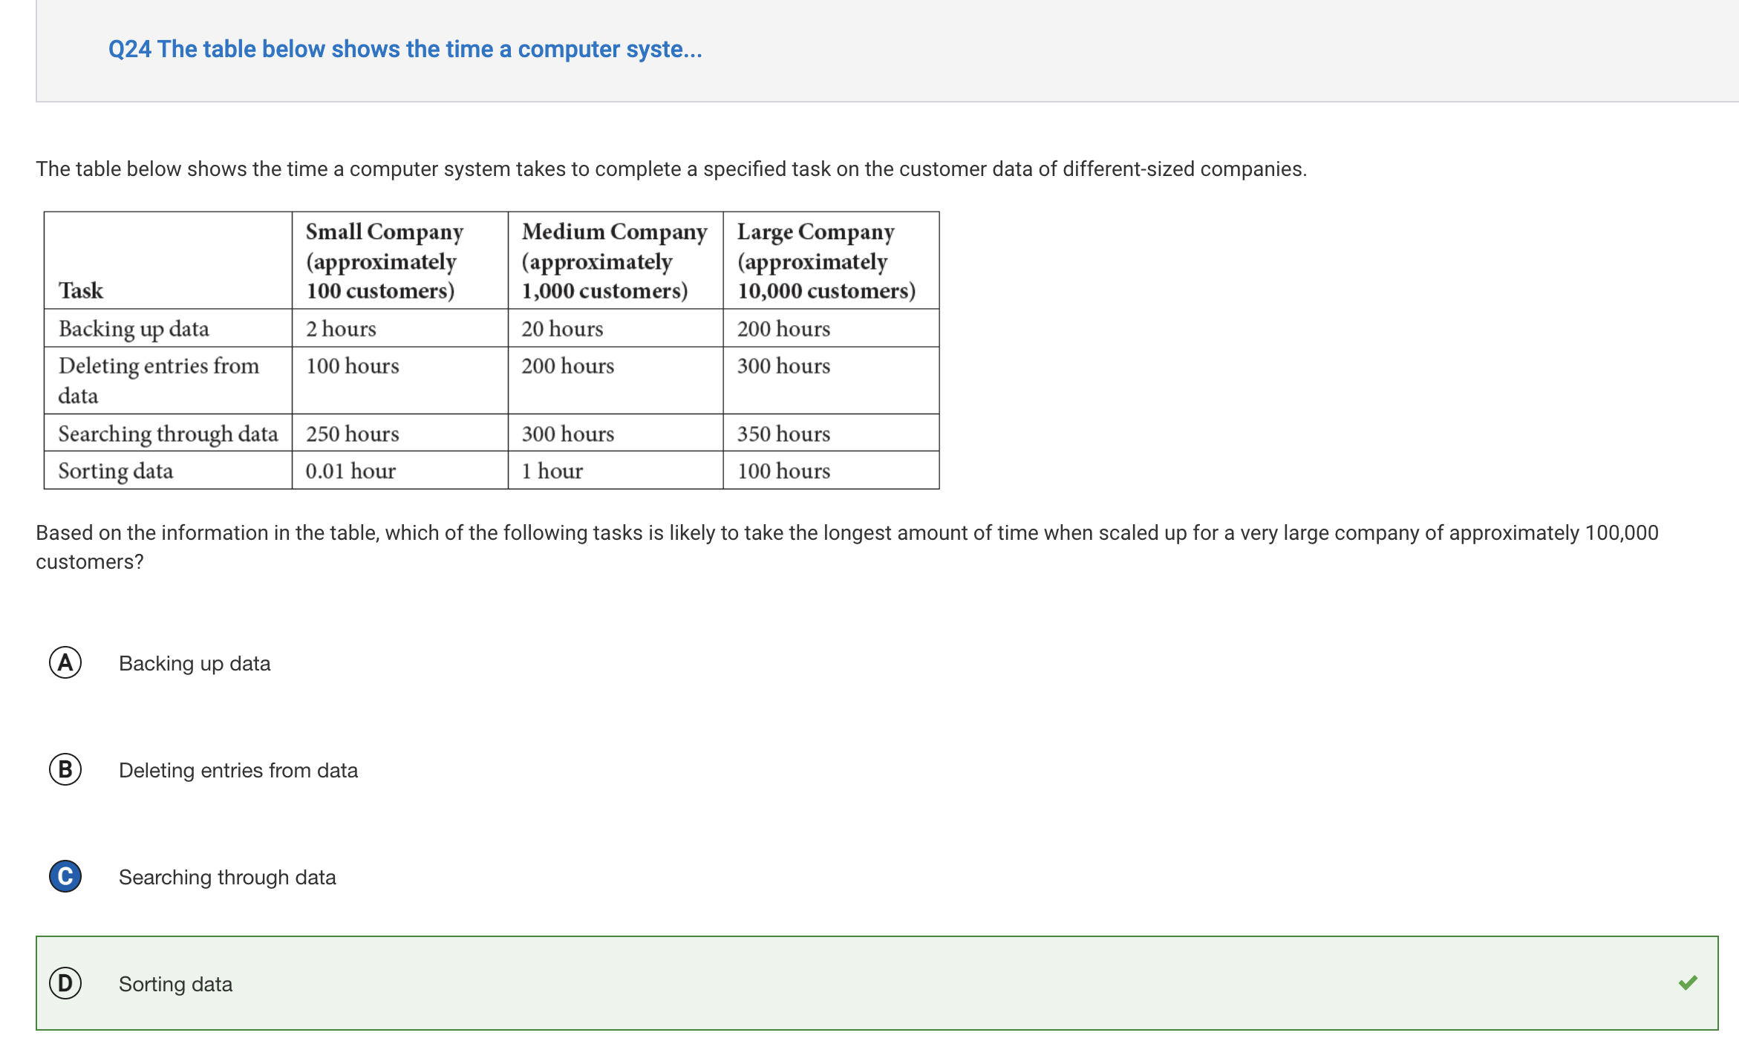The image size is (1739, 1044).
Task: Click the '100 hours' cell in Deleting entries row
Action: (x=400, y=380)
